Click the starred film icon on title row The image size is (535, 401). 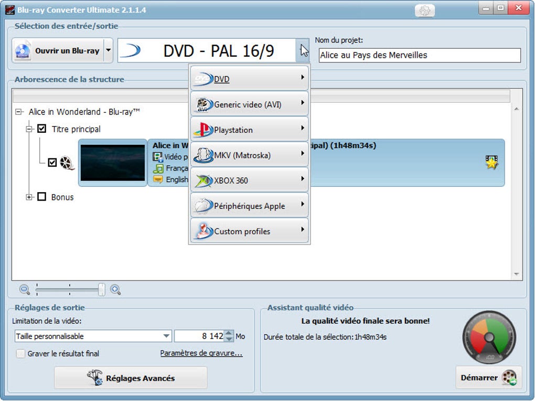coord(491,162)
